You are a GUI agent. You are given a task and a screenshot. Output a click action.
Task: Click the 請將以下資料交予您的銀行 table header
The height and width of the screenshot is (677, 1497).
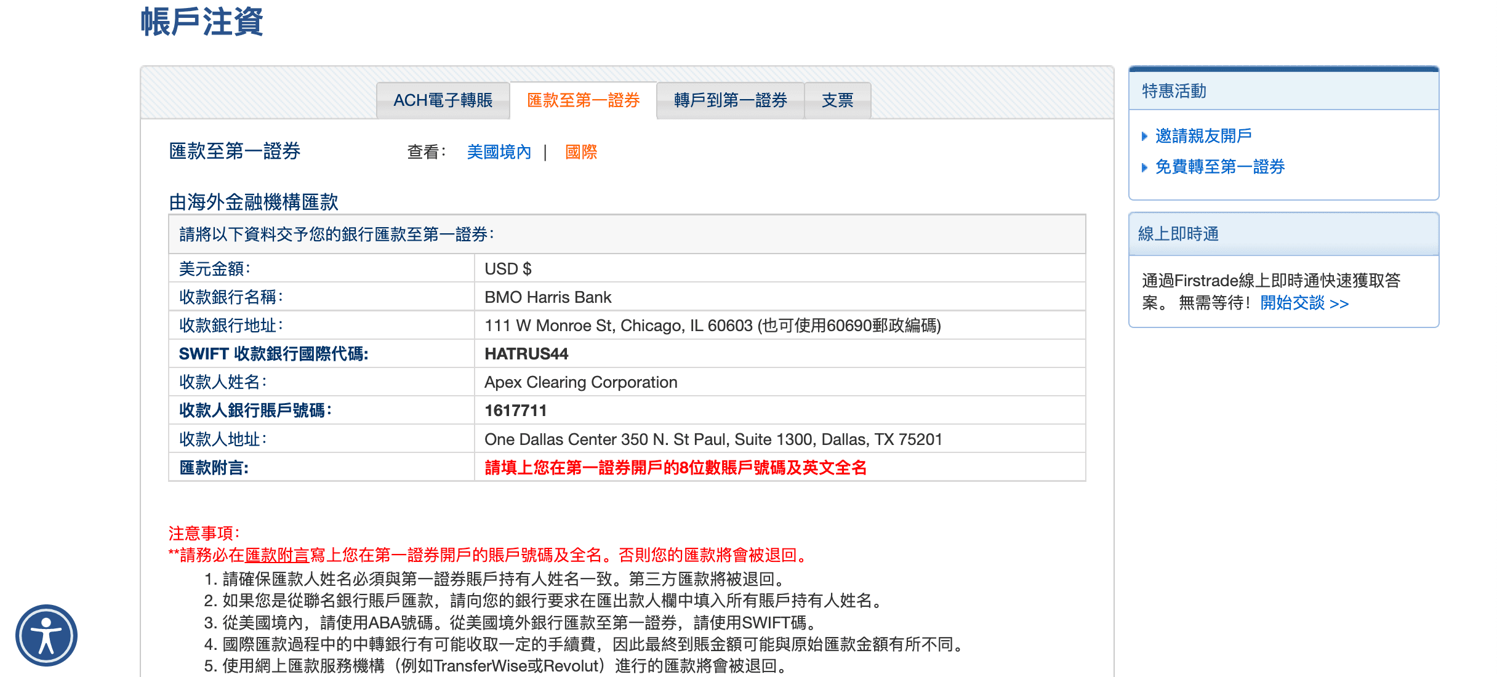coord(627,234)
